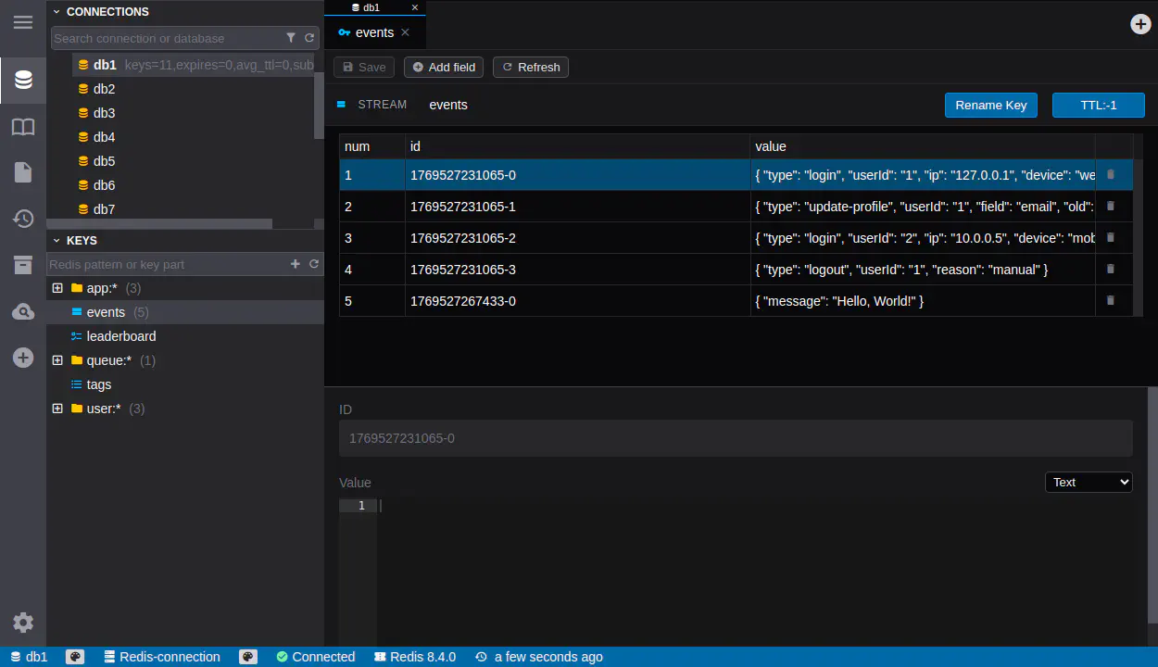Click the Add field button

click(444, 67)
